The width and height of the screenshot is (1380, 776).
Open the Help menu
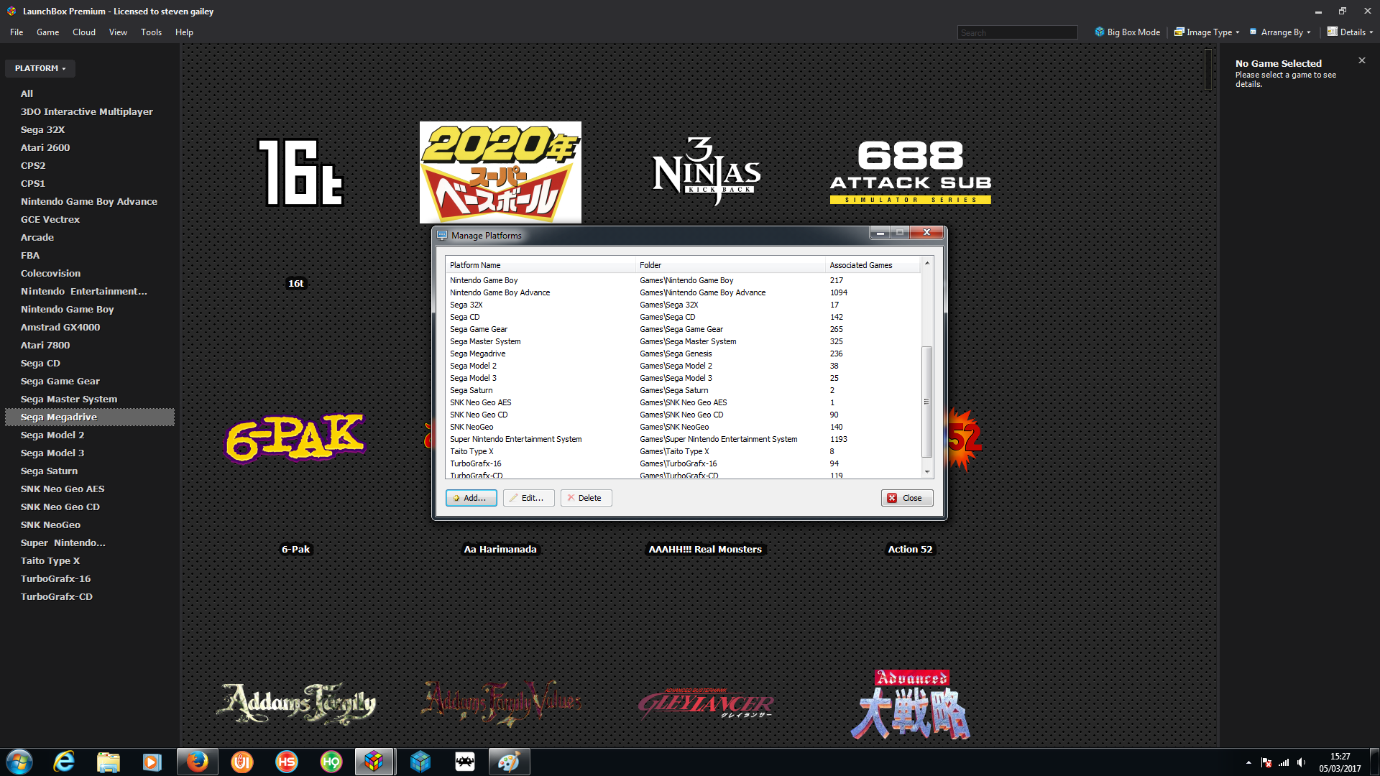184,32
